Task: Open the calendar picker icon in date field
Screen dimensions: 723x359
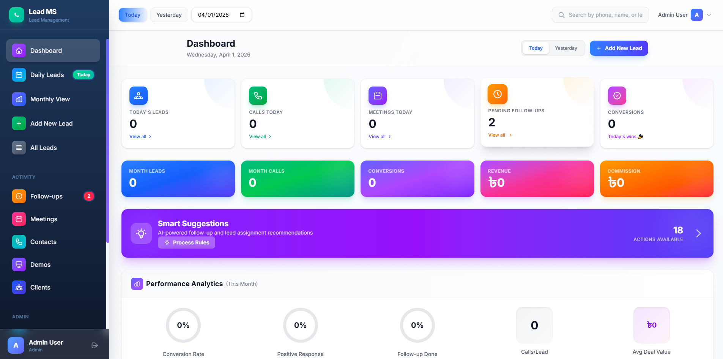Action: click(x=242, y=15)
